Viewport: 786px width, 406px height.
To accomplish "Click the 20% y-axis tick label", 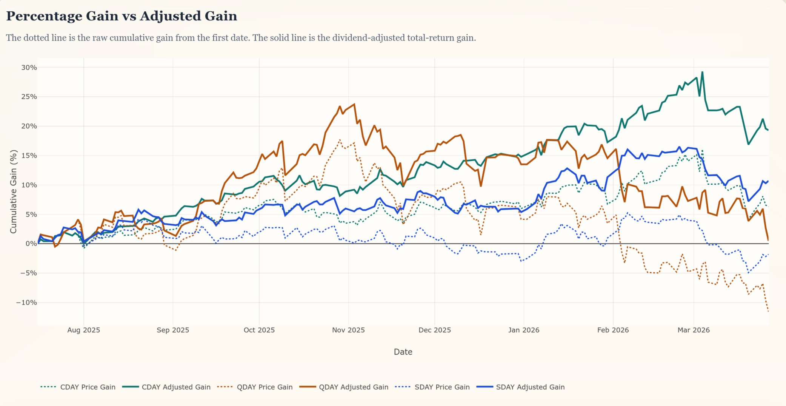I will (x=29, y=126).
